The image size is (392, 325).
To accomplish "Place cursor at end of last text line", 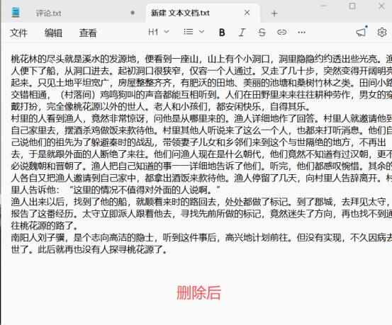I will 167,249.
